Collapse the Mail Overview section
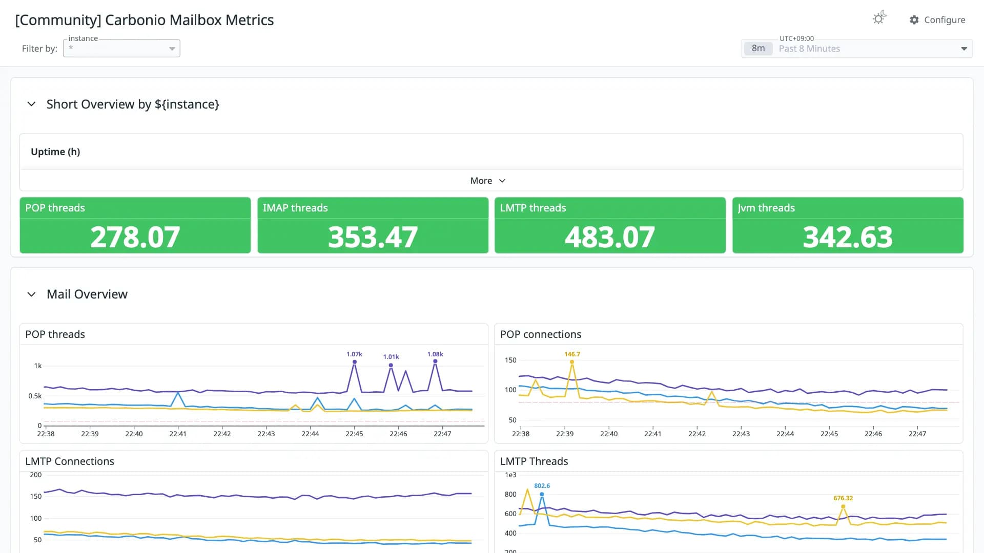 [31, 294]
